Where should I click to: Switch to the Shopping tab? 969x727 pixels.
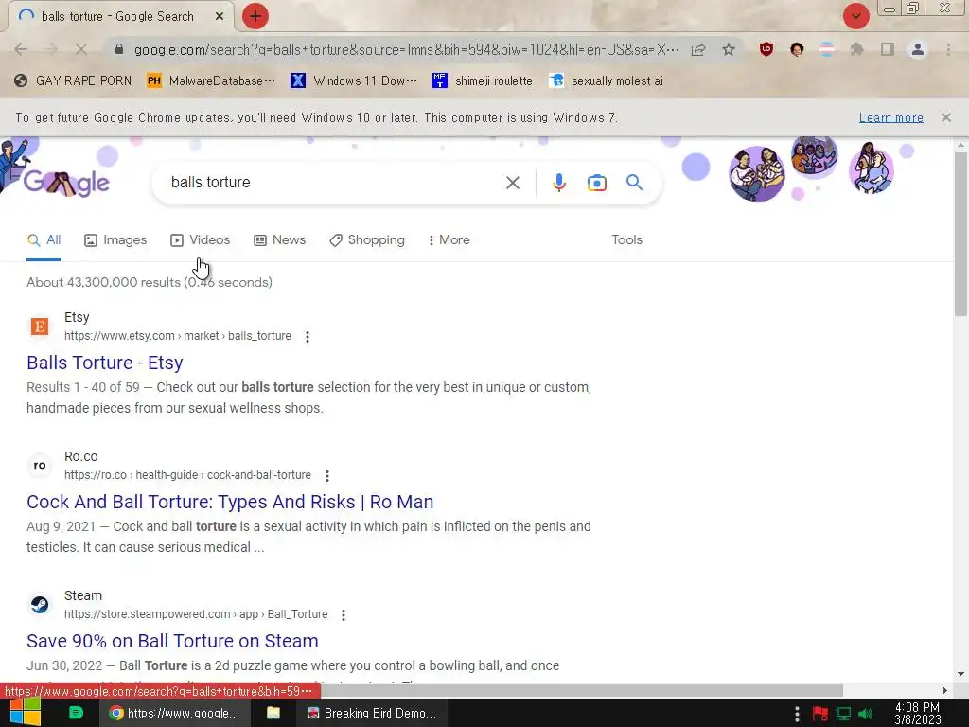tap(367, 239)
